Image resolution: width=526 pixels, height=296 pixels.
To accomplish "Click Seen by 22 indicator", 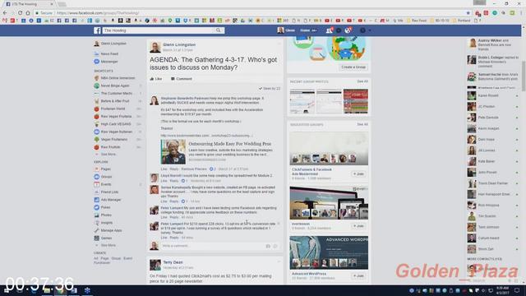I will point(270,89).
